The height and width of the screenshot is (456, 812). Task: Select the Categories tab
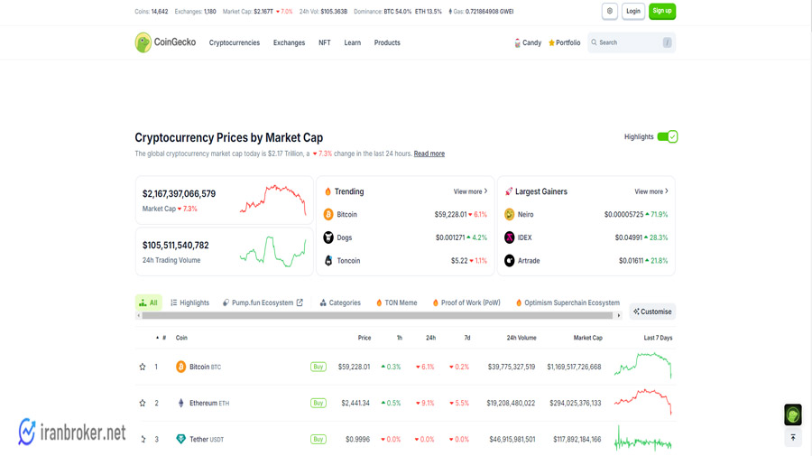click(x=340, y=302)
